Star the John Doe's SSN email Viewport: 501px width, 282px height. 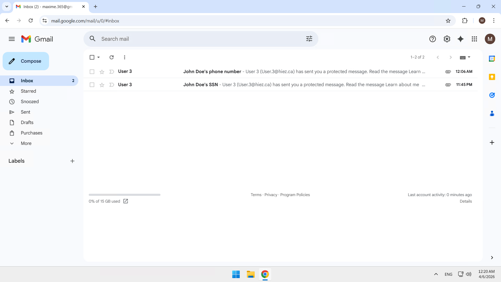[x=102, y=85]
